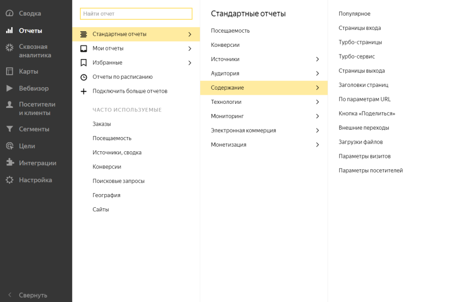Focus the Найти отчет search field
The image size is (455, 302).
click(x=136, y=14)
